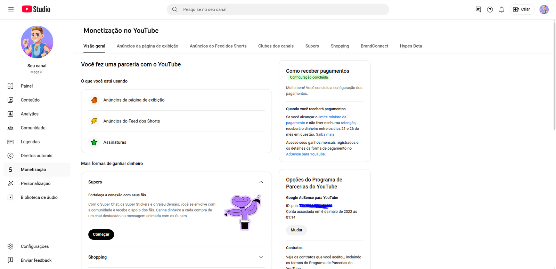Go to Painel in sidebar
Screen dimensions: 556x269
click(x=37, y=86)
